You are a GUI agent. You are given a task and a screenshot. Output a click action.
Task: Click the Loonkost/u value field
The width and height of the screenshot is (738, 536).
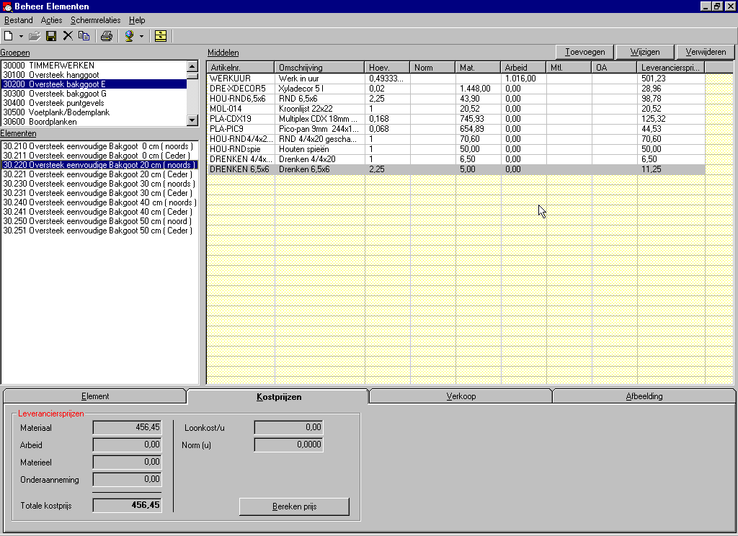pyautogui.click(x=288, y=427)
